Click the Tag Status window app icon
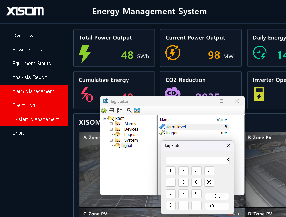The height and width of the screenshot is (217, 286). coord(106,101)
